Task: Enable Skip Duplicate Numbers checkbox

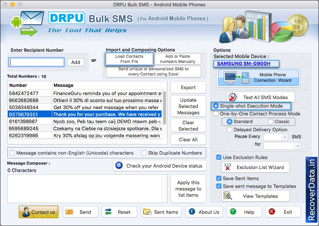Action: (144, 153)
